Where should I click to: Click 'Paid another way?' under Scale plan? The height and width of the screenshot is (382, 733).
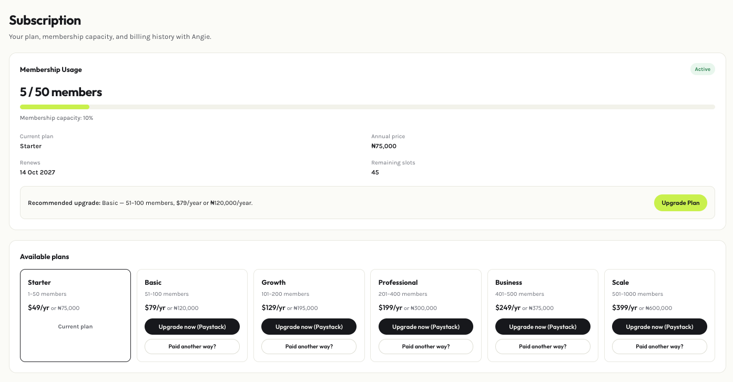tap(659, 347)
